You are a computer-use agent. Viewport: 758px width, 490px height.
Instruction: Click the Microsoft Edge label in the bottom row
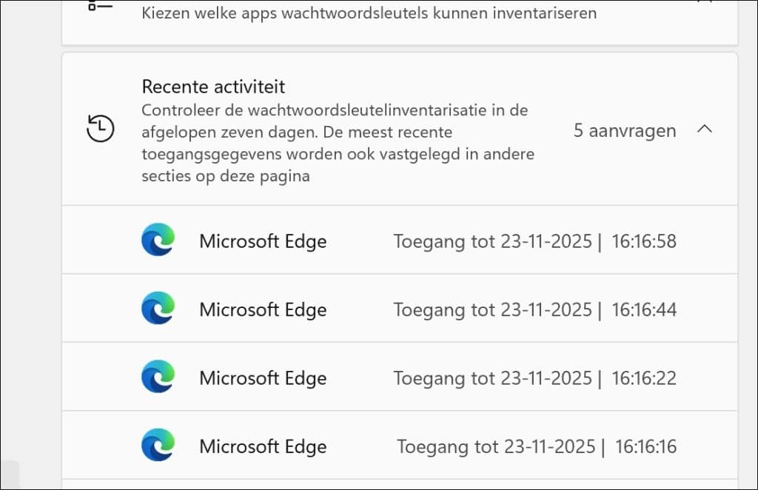pyautogui.click(x=262, y=446)
